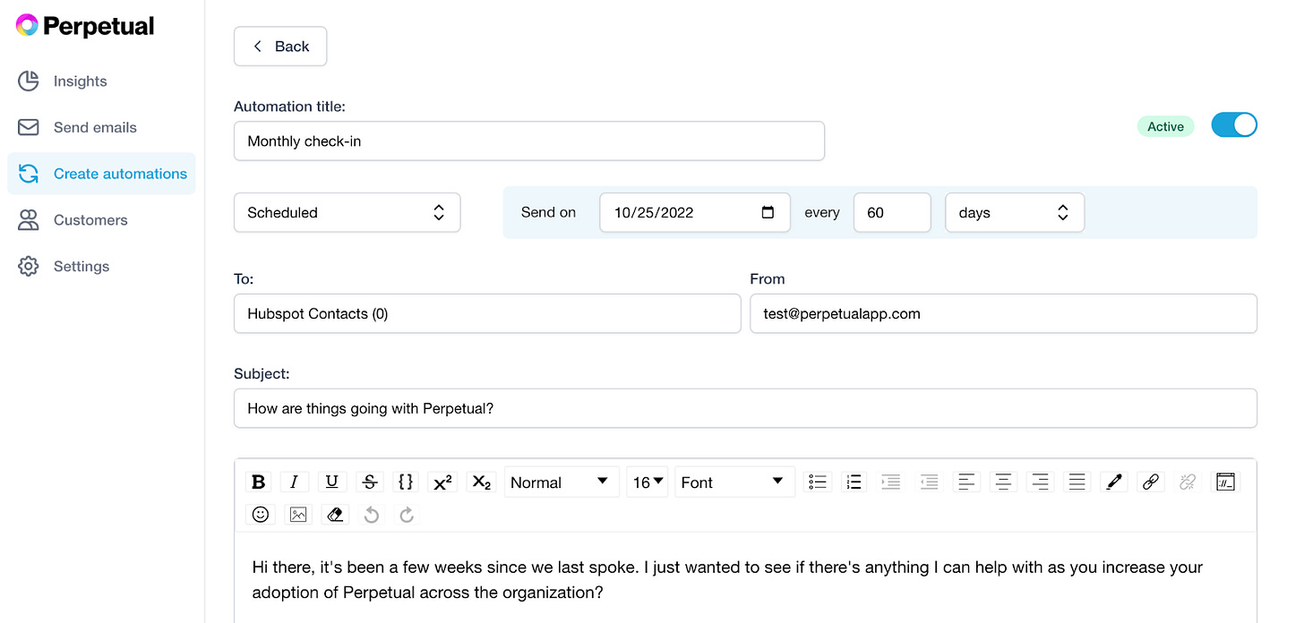Click the indent icon
Screen dimensions: 1304x623
click(891, 482)
